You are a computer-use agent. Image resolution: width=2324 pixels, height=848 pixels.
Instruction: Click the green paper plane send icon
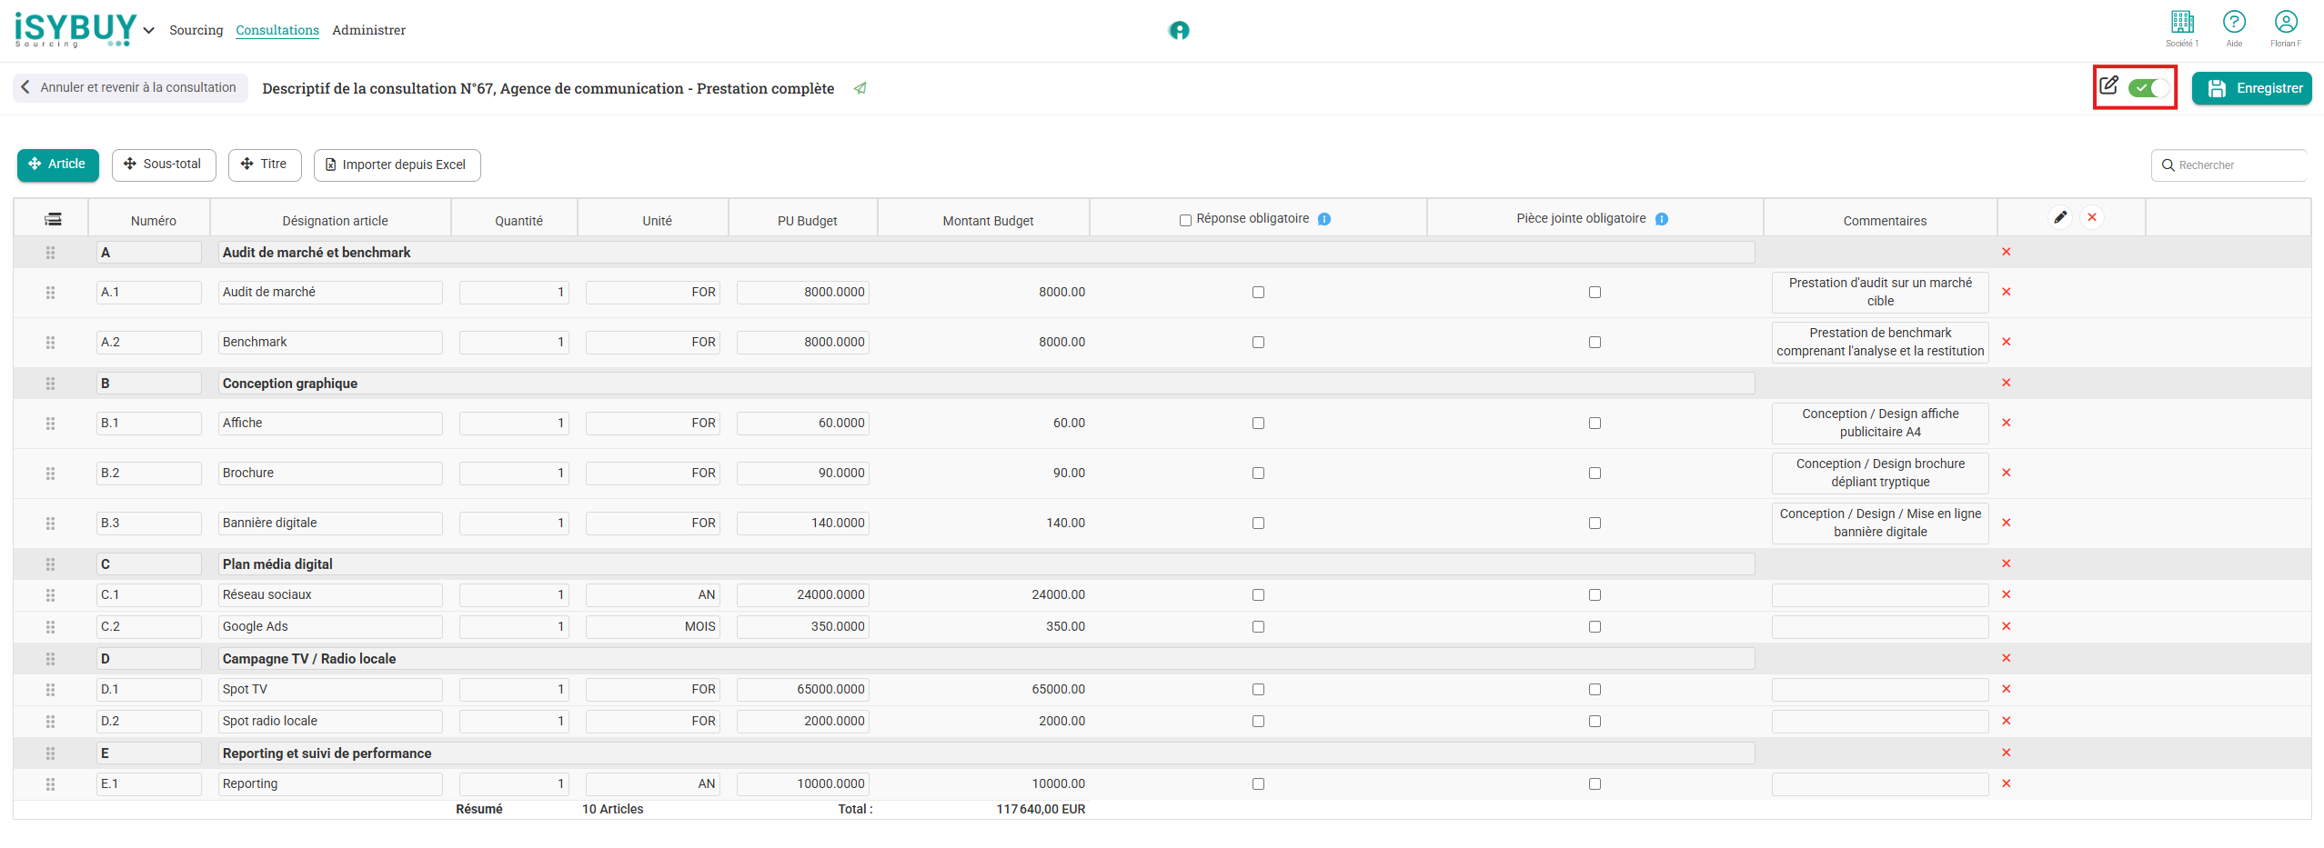pos(860,88)
